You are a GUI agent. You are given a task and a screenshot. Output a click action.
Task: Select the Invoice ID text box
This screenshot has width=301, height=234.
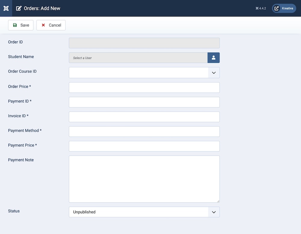[144, 117]
